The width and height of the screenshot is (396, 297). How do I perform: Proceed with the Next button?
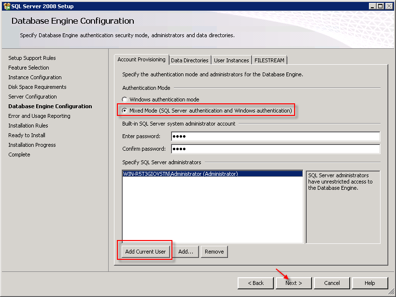pyautogui.click(x=294, y=283)
